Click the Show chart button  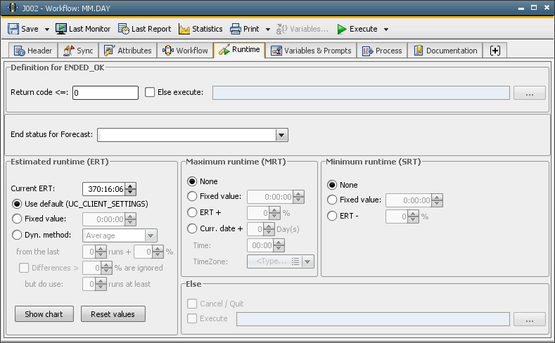tap(44, 314)
